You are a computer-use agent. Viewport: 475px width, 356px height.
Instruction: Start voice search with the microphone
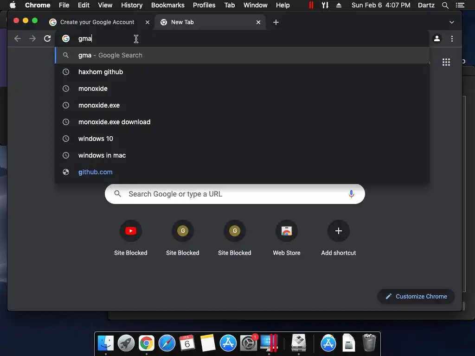(351, 194)
